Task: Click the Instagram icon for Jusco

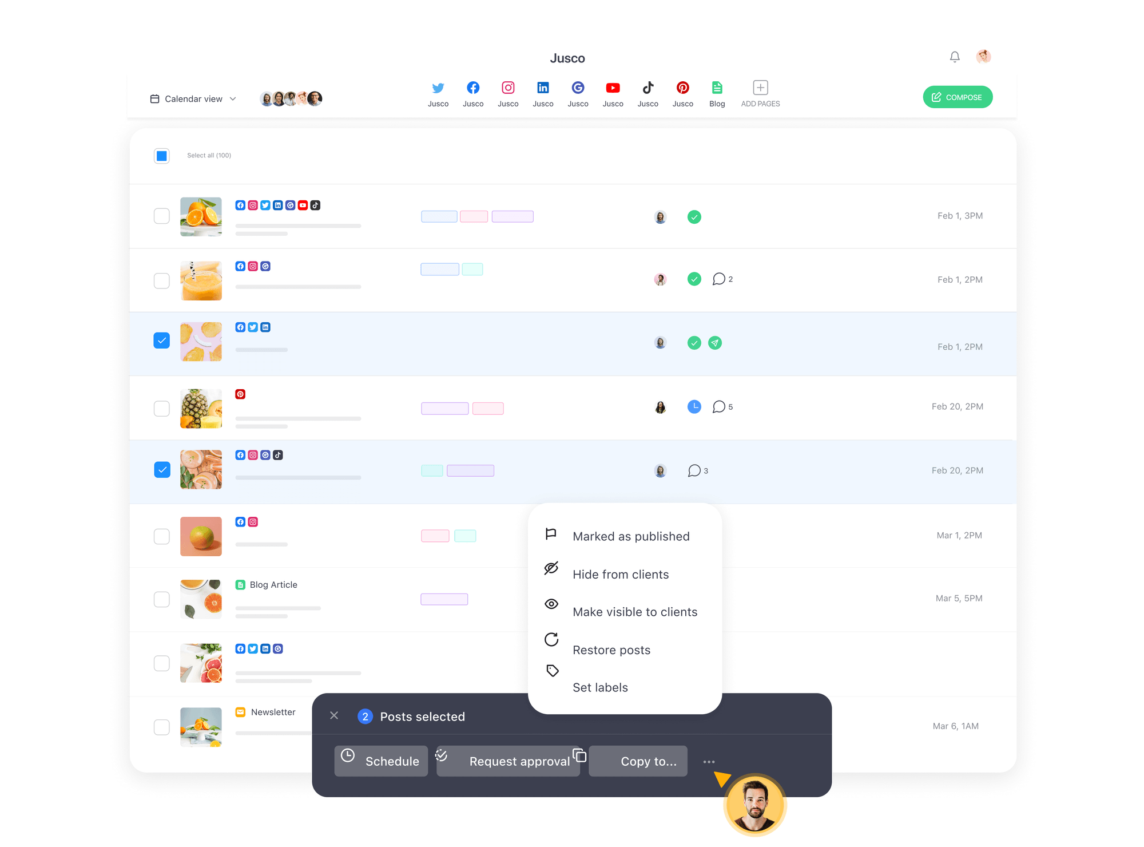Action: pos(507,87)
